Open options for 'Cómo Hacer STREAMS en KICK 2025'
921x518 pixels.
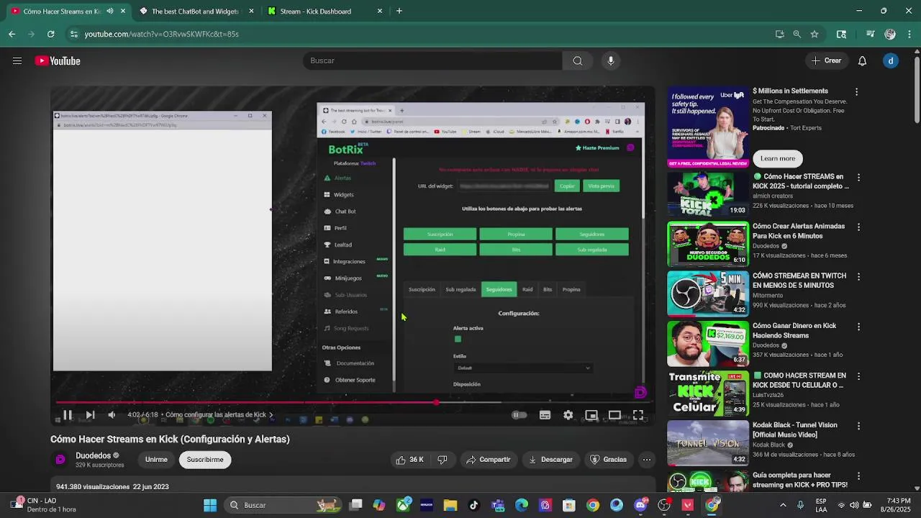coord(858,178)
